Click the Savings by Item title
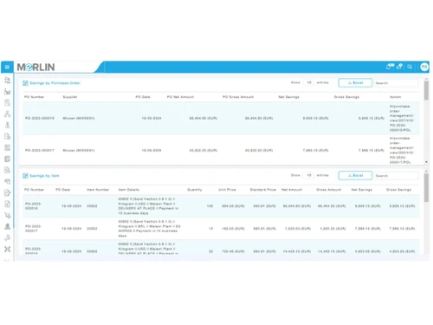This screenshot has height=325, width=433. pyautogui.click(x=44, y=176)
